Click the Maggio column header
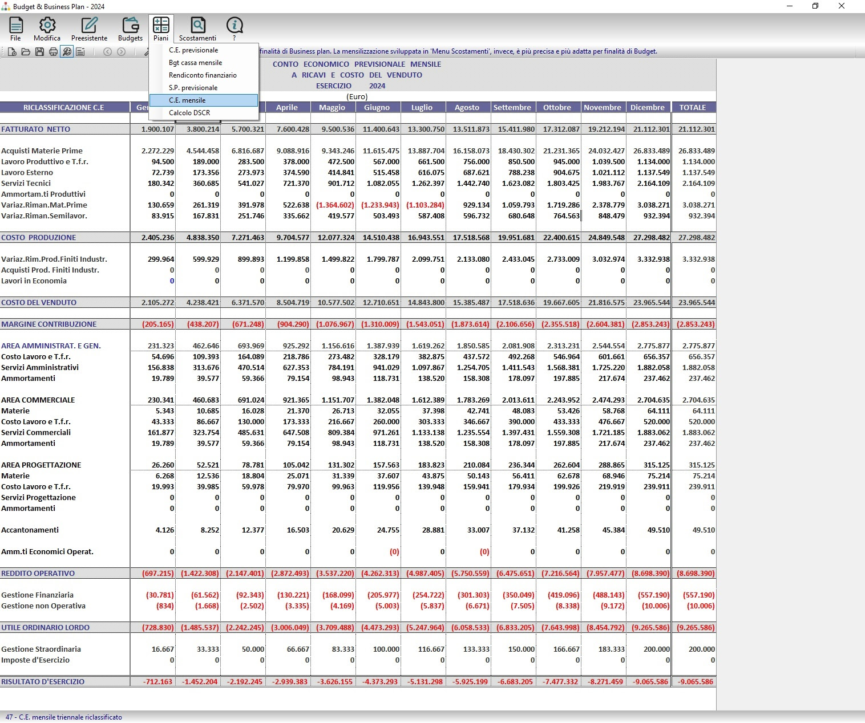Viewport: 865px width, 723px height. [x=332, y=107]
